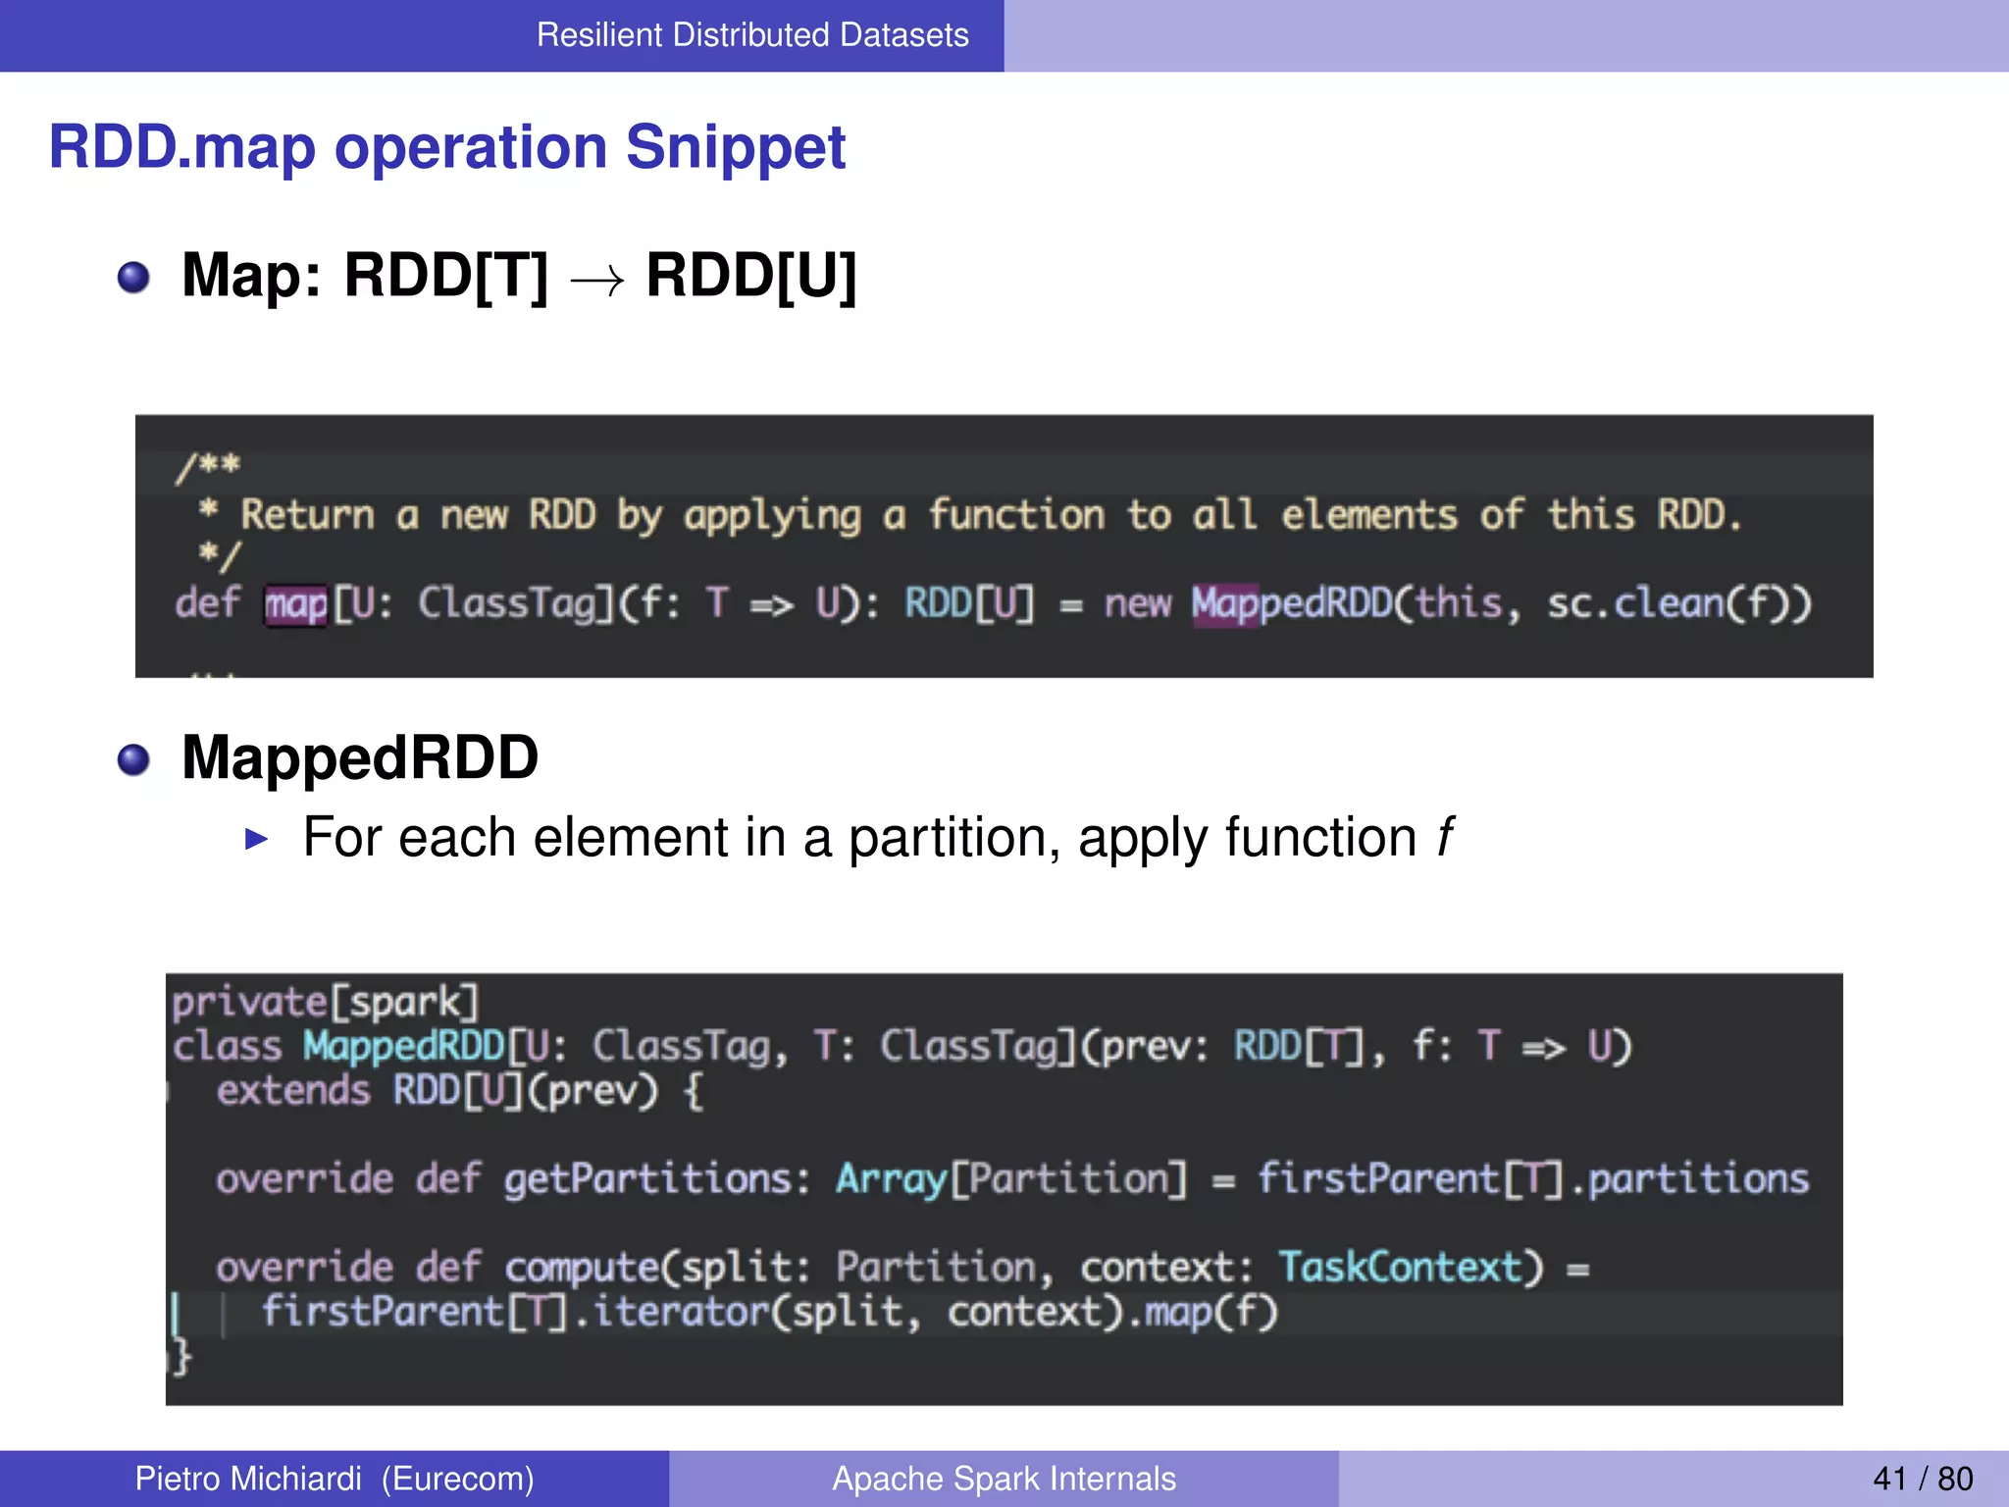Click 'firstParent[T].partitions' expression
Screen dimensions: 2009x1507
[1532, 1179]
